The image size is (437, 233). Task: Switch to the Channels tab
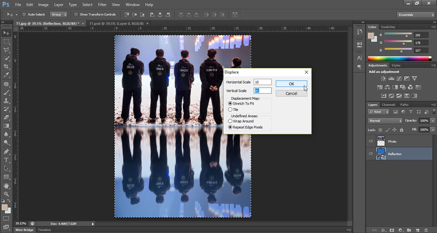point(389,105)
